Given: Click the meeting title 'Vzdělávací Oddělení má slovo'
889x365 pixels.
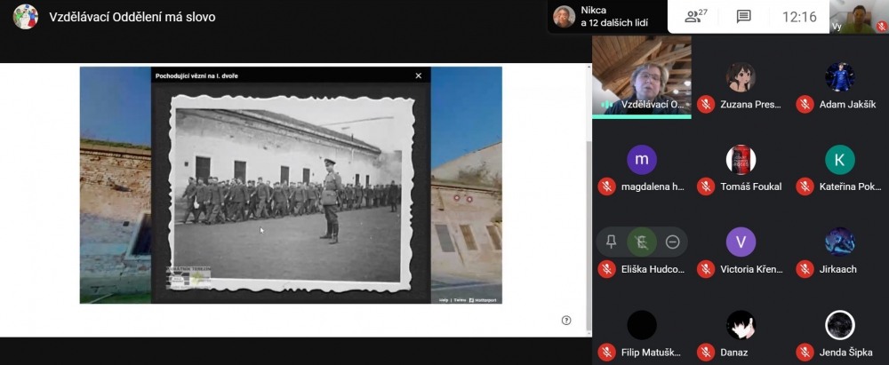Looking at the screenshot, I should 132,17.
